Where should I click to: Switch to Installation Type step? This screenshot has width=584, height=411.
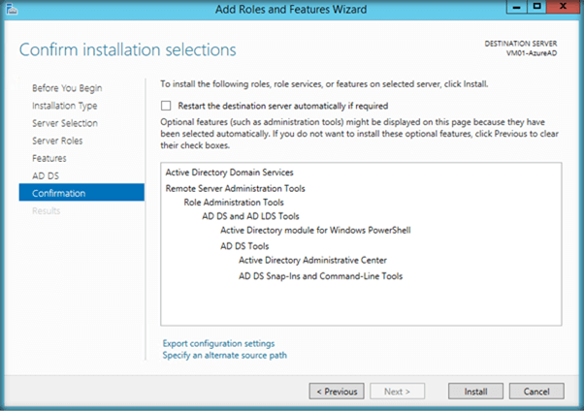tap(64, 106)
